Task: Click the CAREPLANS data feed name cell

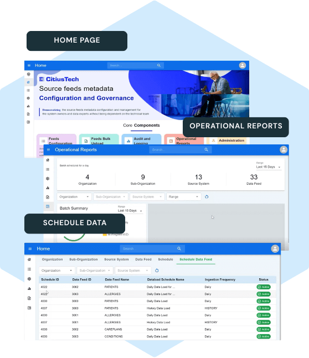Action: click(x=113, y=329)
